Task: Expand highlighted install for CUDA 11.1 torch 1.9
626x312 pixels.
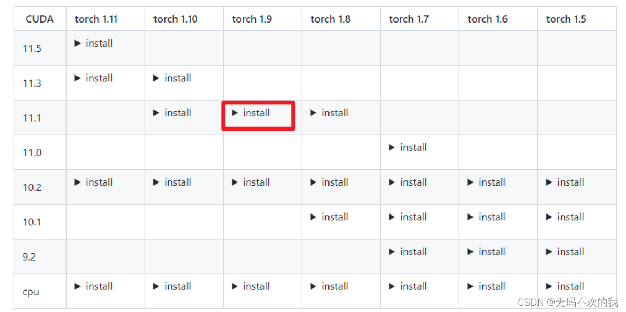Action: click(x=251, y=113)
